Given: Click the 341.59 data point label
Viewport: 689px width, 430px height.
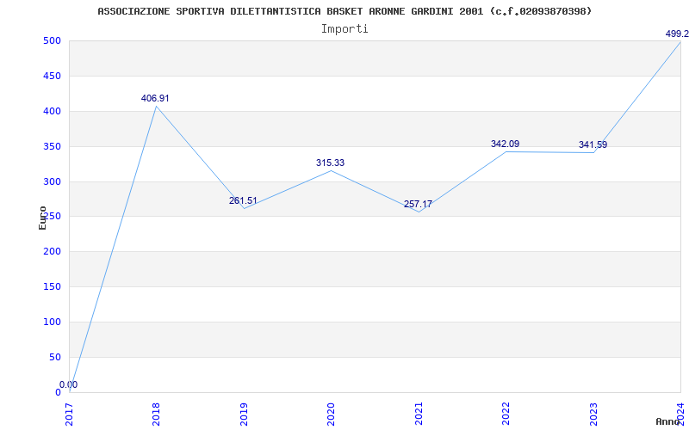Looking at the screenshot, I should 593,144.
